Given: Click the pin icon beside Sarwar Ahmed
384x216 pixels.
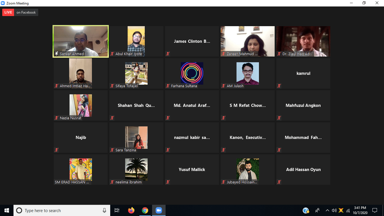Looking at the screenshot, I should coord(57,54).
